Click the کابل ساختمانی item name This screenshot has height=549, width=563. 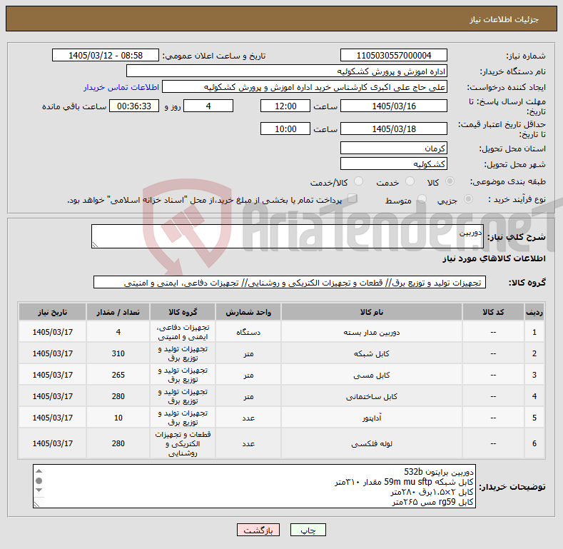point(372,397)
